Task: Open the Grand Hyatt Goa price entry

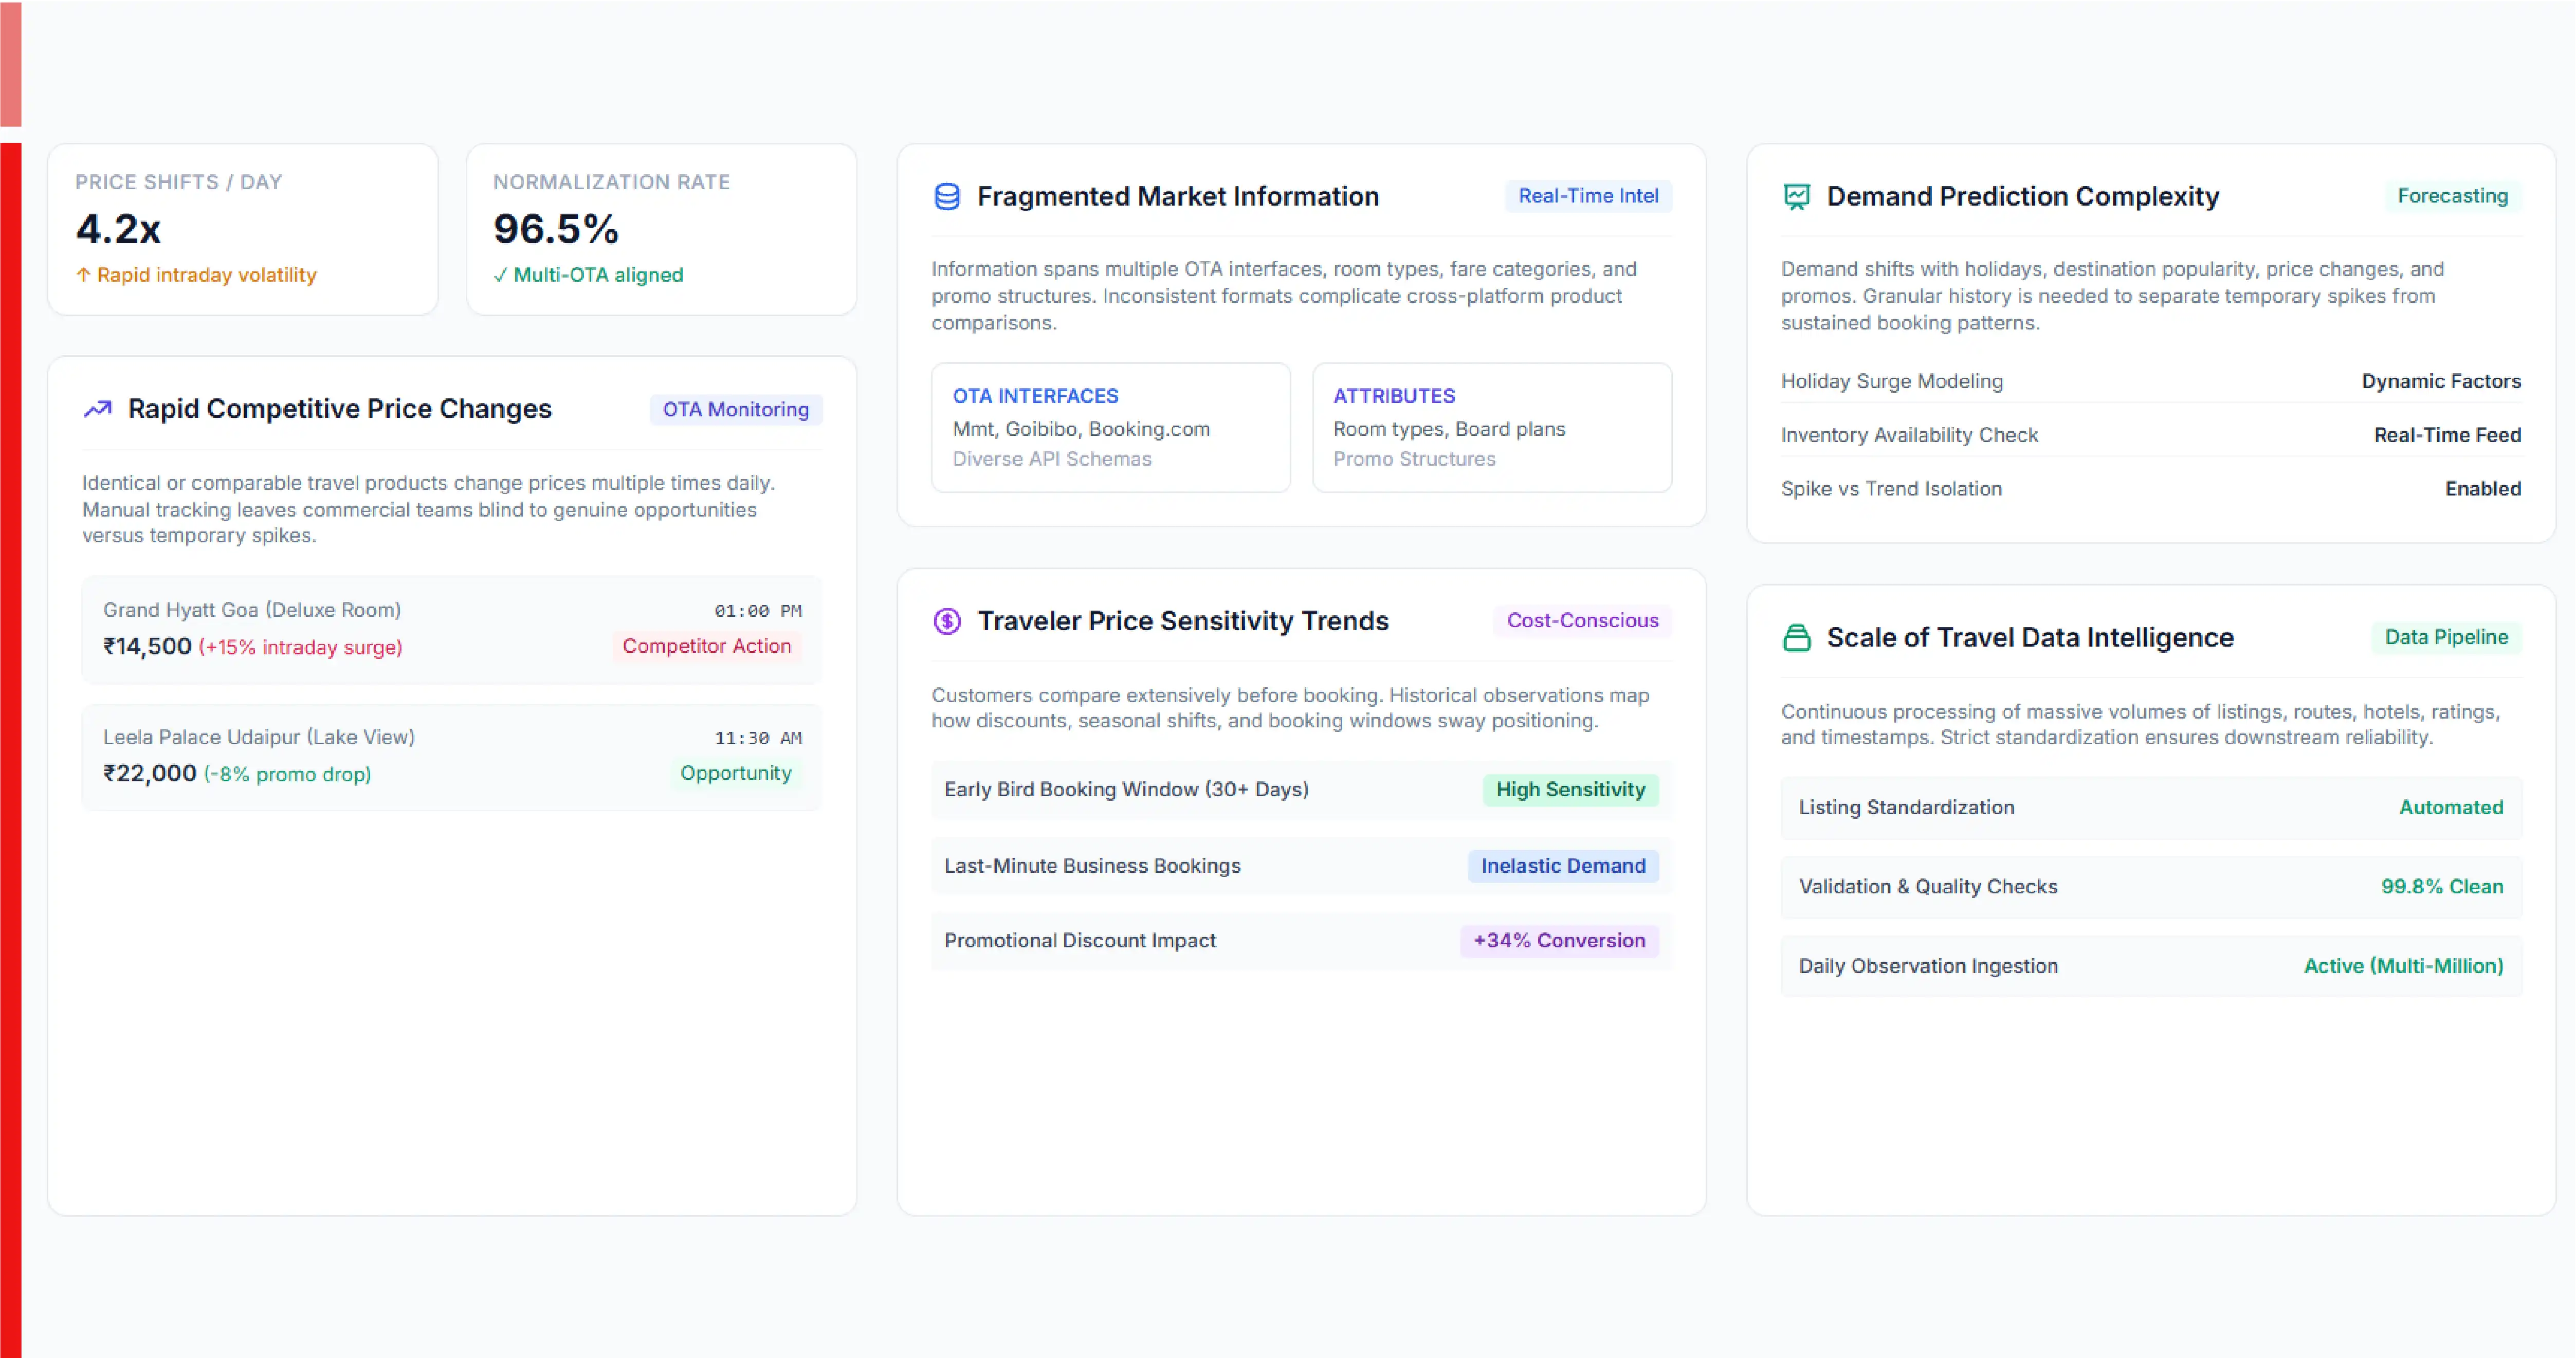Action: coord(452,629)
